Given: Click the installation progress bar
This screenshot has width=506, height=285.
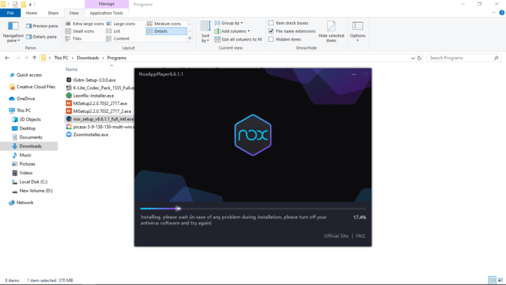Looking at the screenshot, I should point(253,208).
